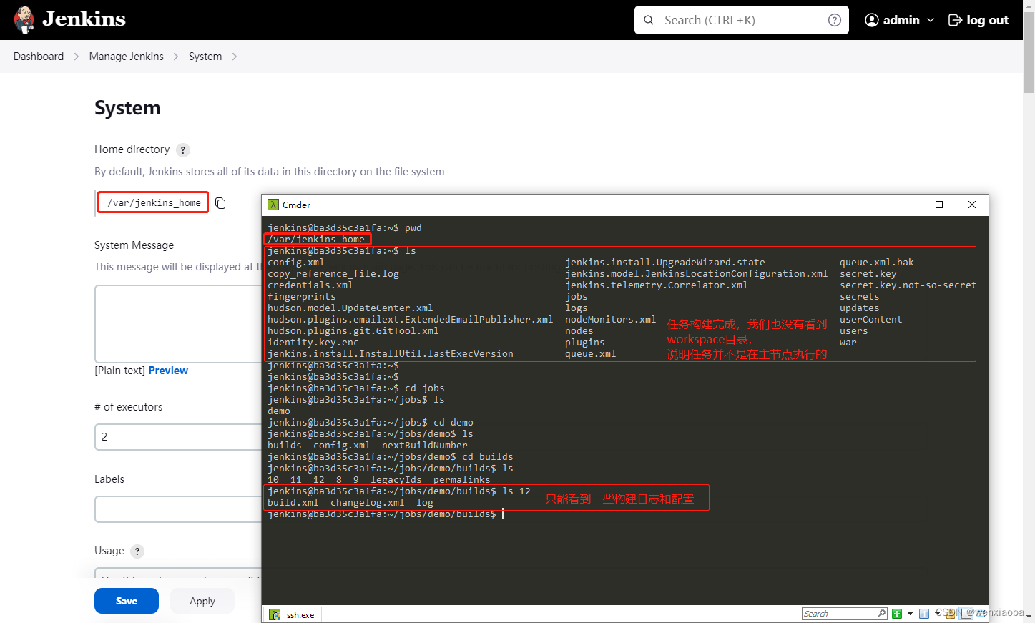Click Jenkins title text in header
Viewport: 1035px width, 623px height.
(x=84, y=19)
